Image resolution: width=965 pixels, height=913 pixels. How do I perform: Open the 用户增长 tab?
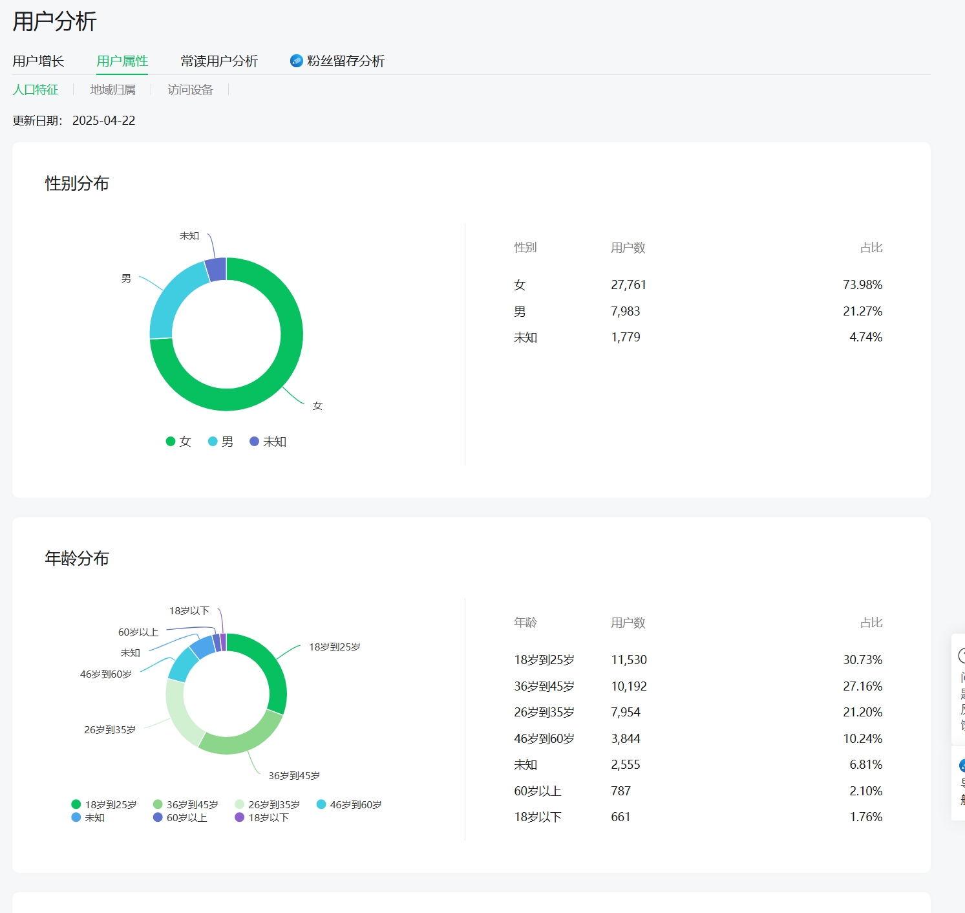pos(38,61)
